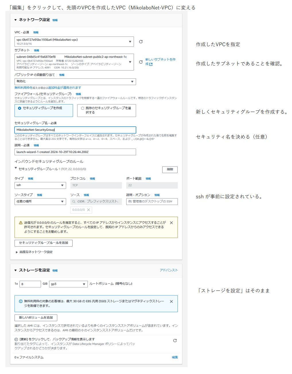Image resolution: width=292 pixels, height=374 pixels.
Task: Click '新しいボリュームを追加' button
Action: (36, 318)
